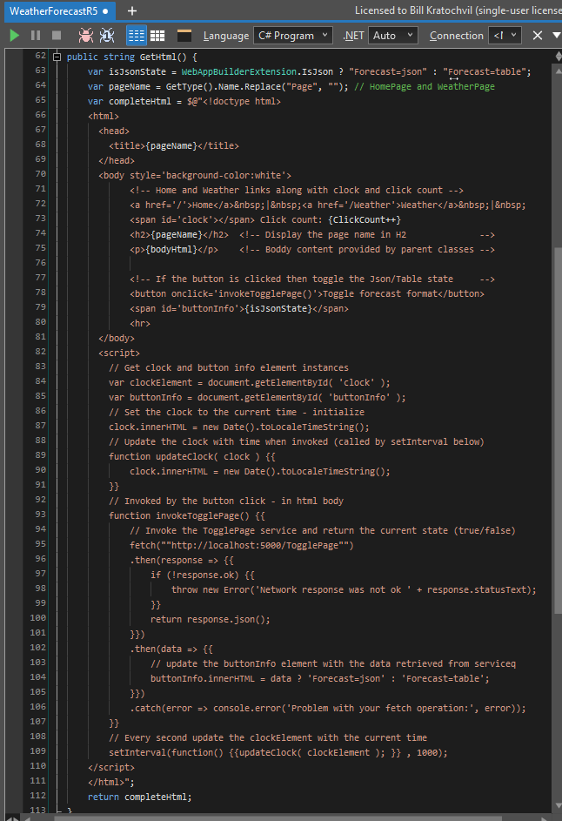This screenshot has height=821, width=562.
Task: Click the editor splitter handle above vertical scrollbar
Action: tap(558, 57)
